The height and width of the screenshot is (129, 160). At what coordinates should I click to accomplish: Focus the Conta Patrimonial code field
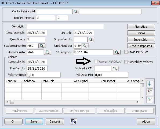(x=54, y=11)
